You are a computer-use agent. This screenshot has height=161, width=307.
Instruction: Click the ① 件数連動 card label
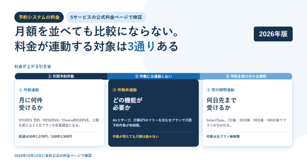click(29, 90)
